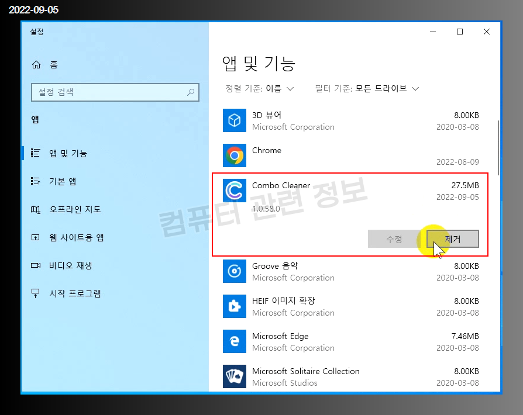Switch to 기본 앱 settings page
This screenshot has width=523, height=415.
(63, 181)
